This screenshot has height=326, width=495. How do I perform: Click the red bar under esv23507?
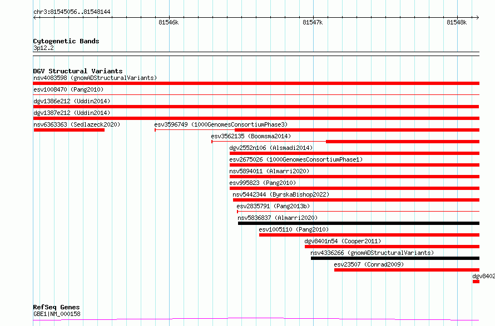tap(407, 270)
